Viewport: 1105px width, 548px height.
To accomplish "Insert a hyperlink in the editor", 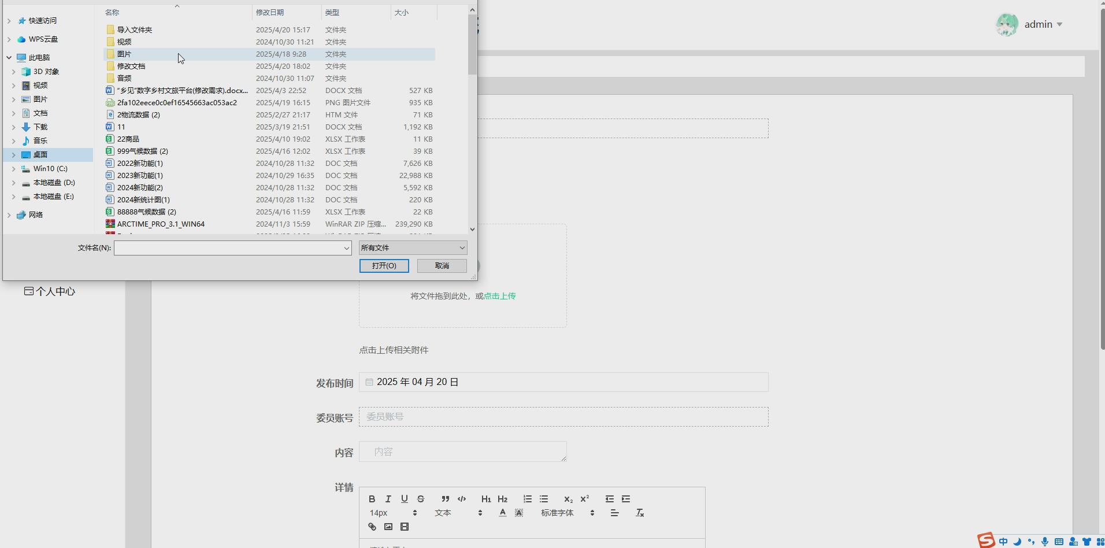I will tap(372, 527).
